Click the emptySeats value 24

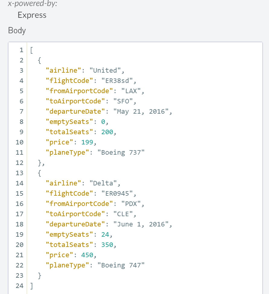[x=105, y=234]
